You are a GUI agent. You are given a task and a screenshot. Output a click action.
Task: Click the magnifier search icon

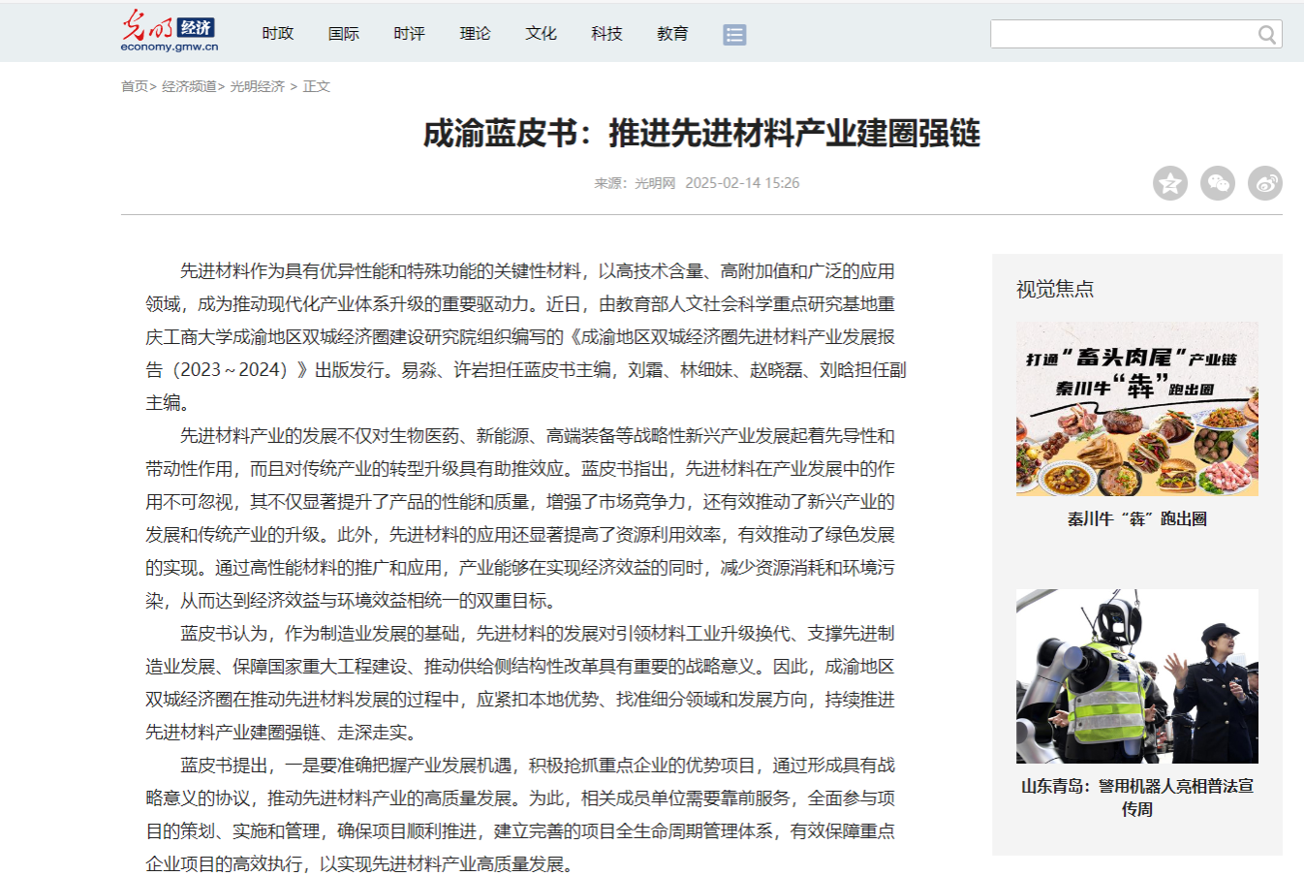1266,35
